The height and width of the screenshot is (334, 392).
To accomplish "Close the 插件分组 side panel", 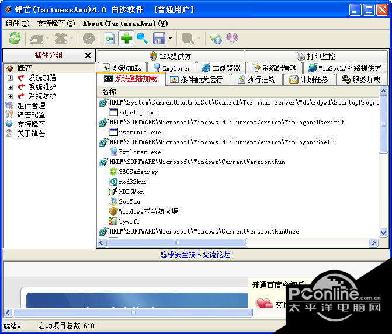I will [88, 55].
